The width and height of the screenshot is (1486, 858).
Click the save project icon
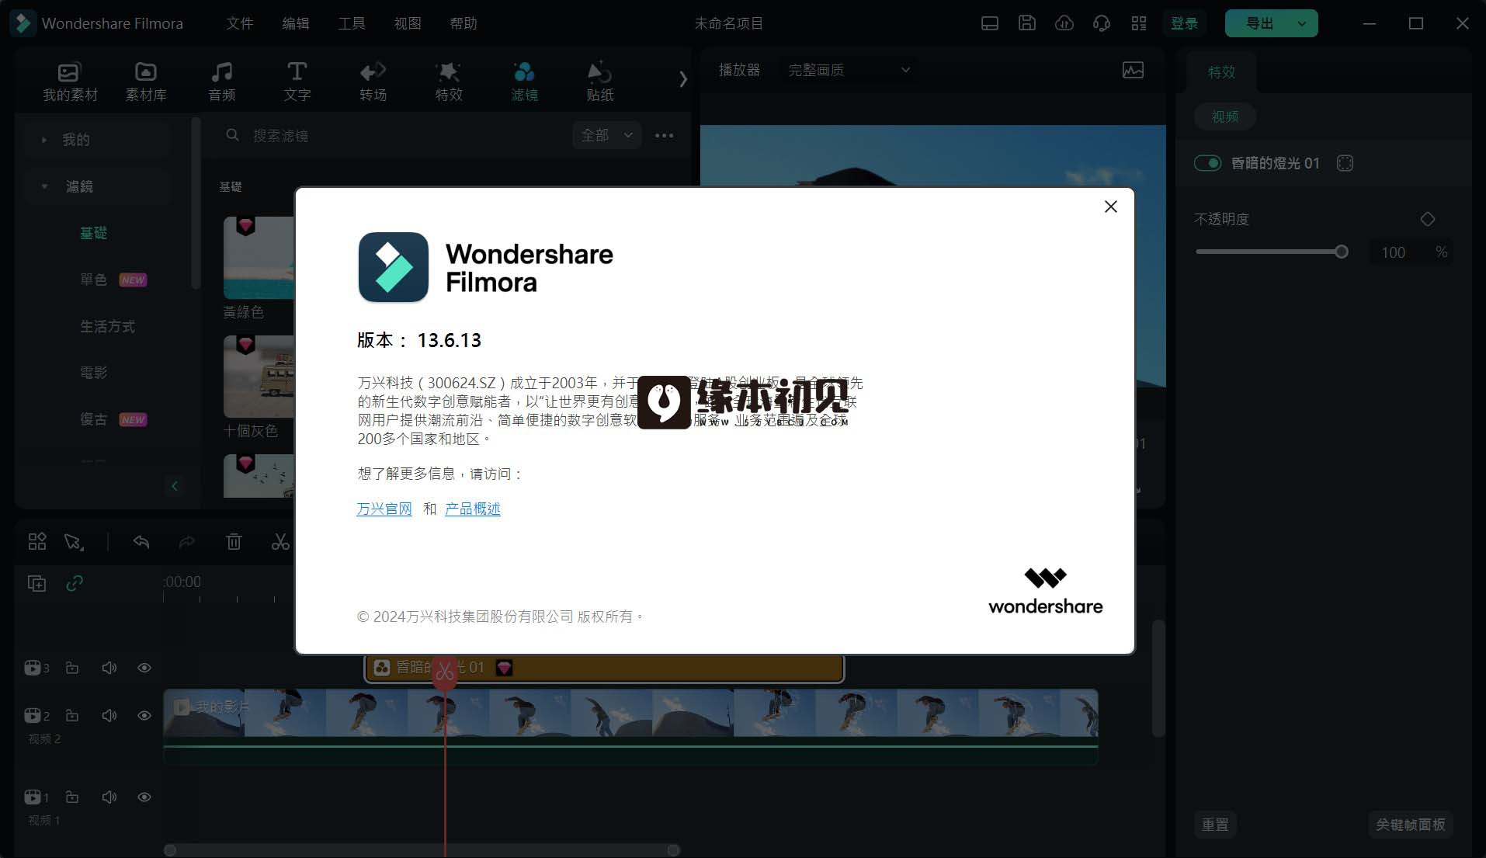(1027, 23)
